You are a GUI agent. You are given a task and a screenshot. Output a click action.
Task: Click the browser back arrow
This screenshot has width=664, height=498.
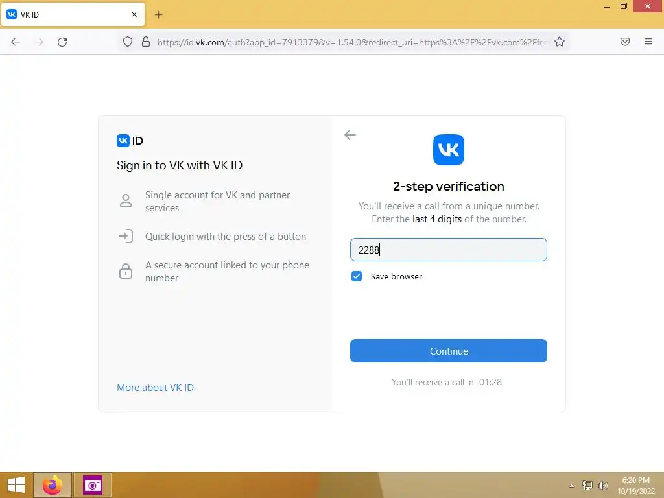pos(16,42)
